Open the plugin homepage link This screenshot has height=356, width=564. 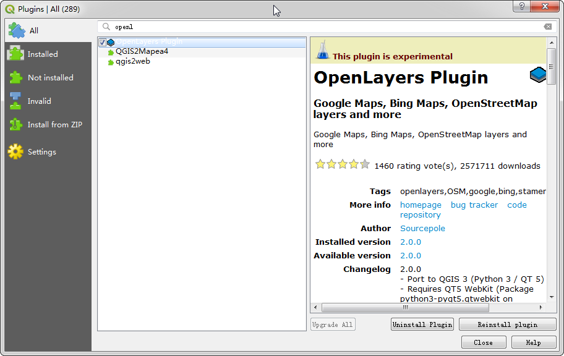pyautogui.click(x=421, y=205)
